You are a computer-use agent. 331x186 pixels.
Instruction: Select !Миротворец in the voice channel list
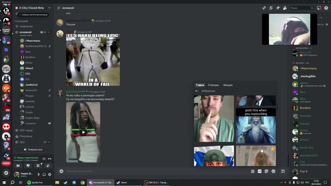33,41
